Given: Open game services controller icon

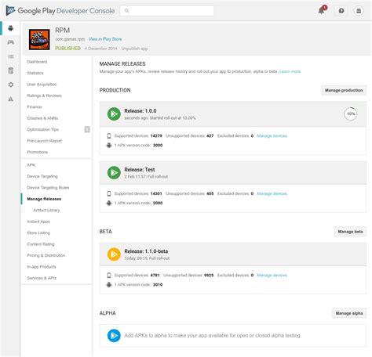Looking at the screenshot, I should coord(10,42).
